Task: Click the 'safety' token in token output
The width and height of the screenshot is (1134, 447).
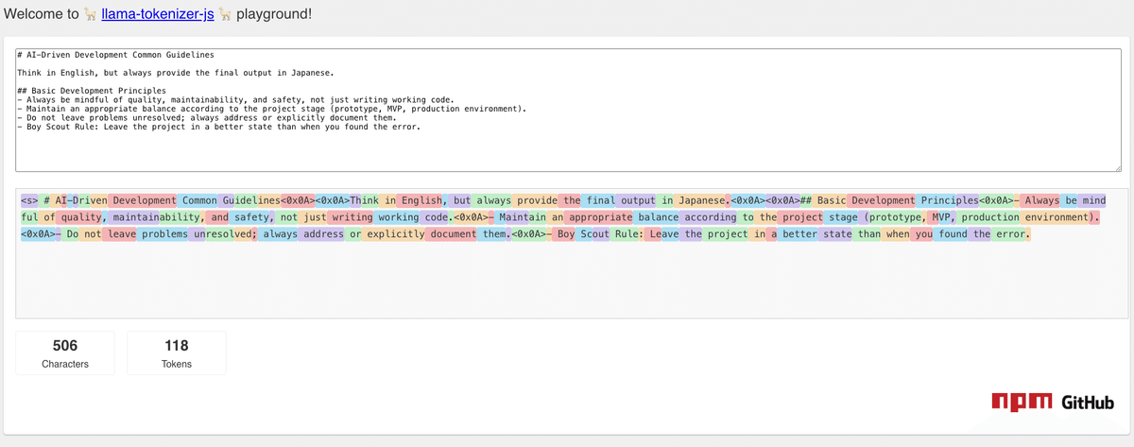Action: click(x=250, y=217)
